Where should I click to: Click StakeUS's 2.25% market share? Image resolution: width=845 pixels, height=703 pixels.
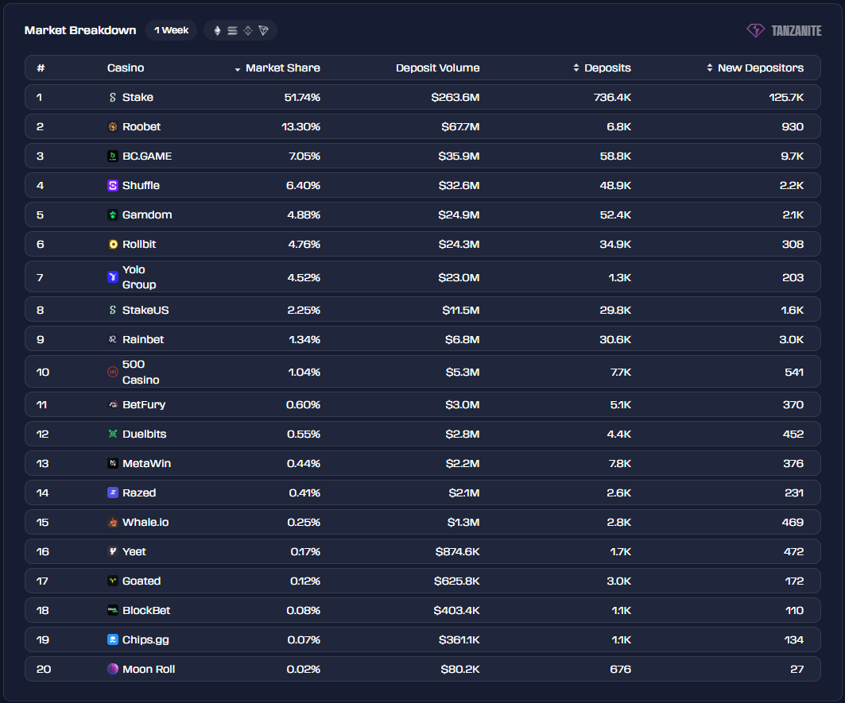pos(304,310)
